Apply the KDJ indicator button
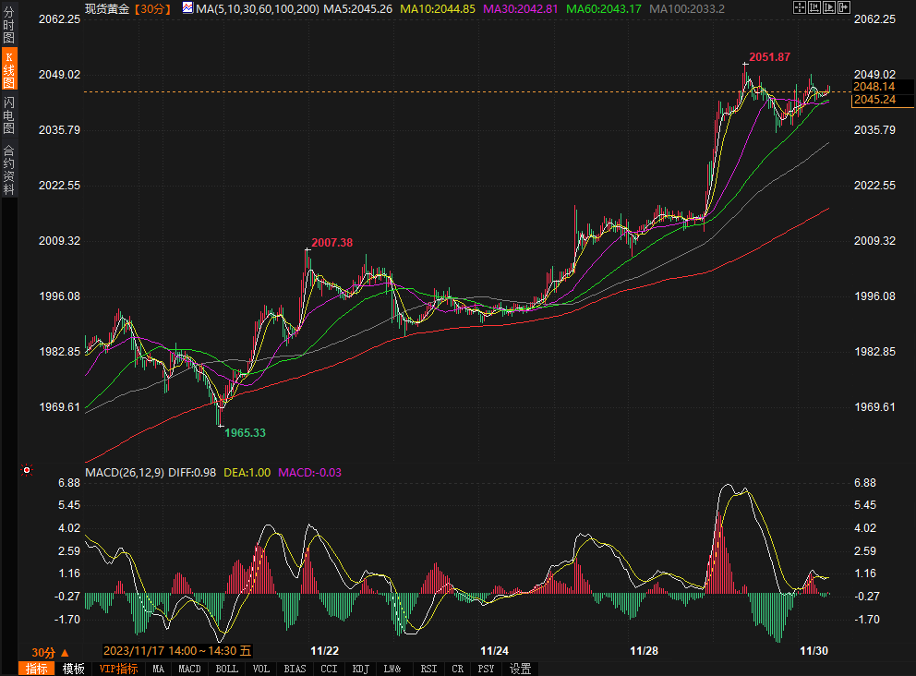This screenshot has height=676, width=916. pyautogui.click(x=361, y=669)
